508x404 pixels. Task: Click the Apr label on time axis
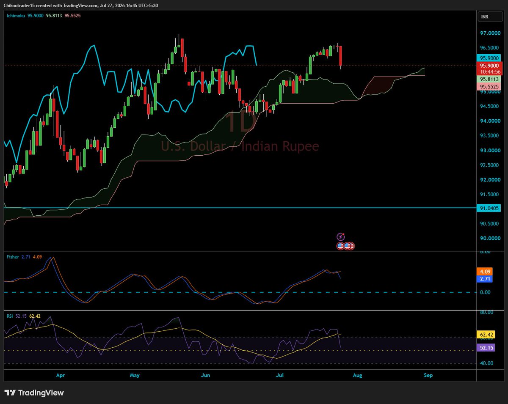coord(61,375)
